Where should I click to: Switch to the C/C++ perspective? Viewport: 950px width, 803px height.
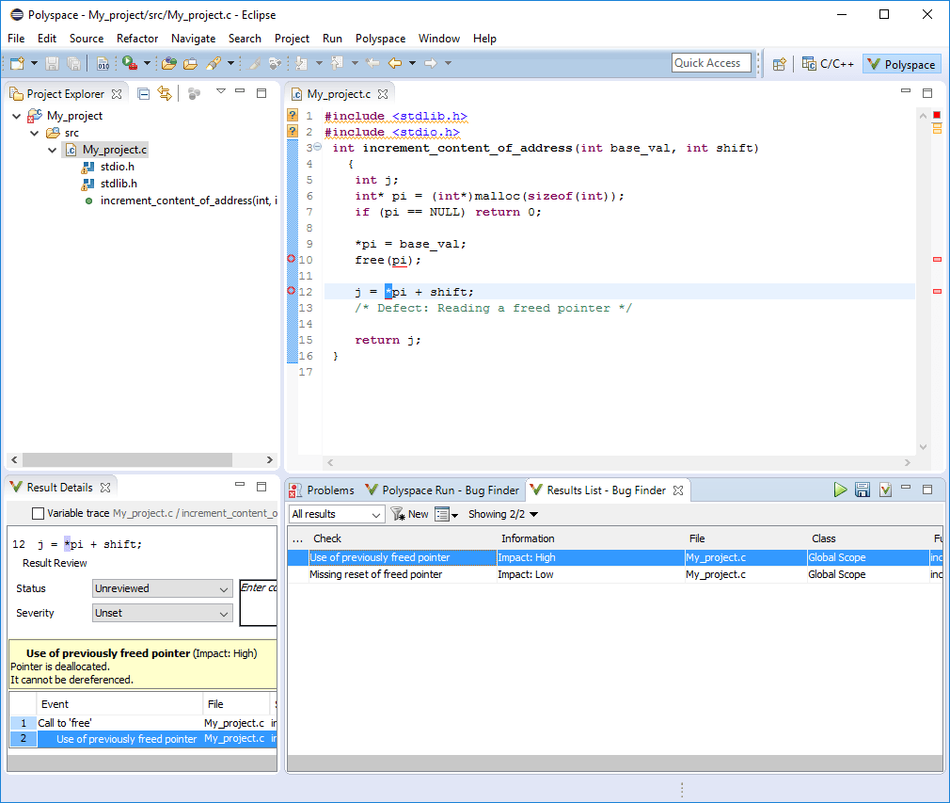point(828,64)
